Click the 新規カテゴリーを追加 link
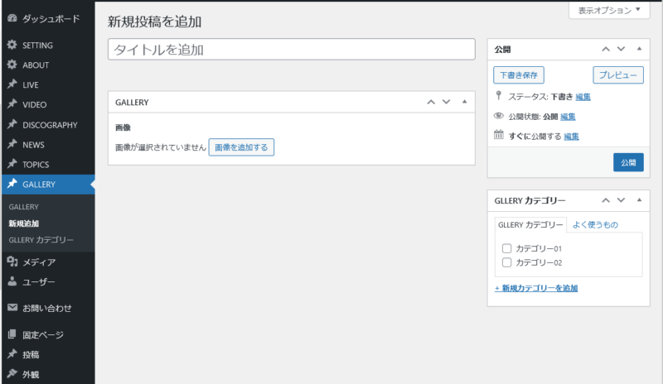 pyautogui.click(x=535, y=288)
